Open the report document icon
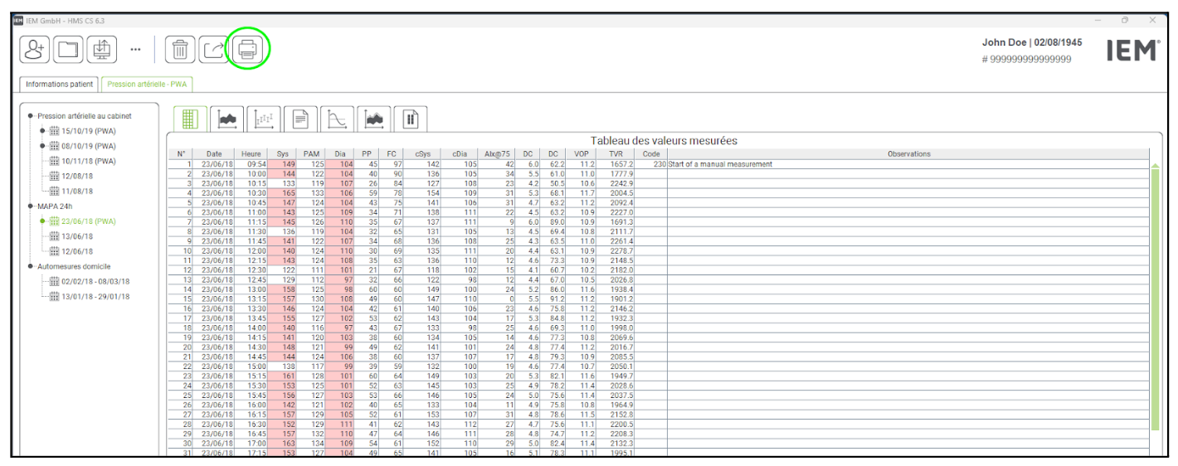 tap(300, 119)
